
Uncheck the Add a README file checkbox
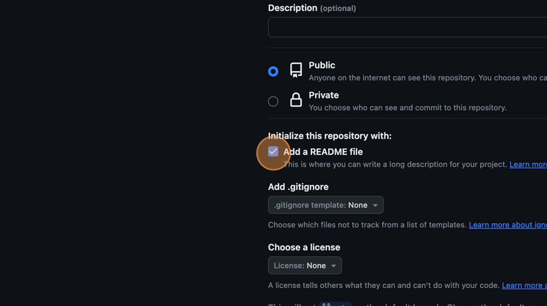coord(273,151)
